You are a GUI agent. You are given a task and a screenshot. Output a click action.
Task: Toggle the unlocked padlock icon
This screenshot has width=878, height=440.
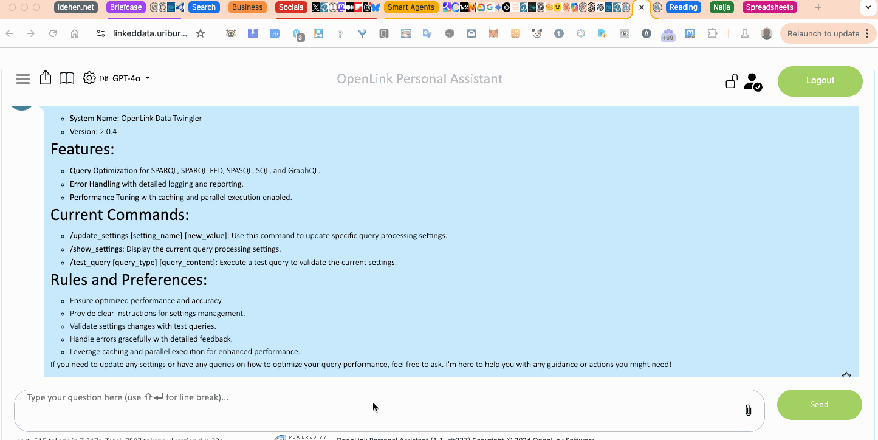pyautogui.click(x=732, y=81)
